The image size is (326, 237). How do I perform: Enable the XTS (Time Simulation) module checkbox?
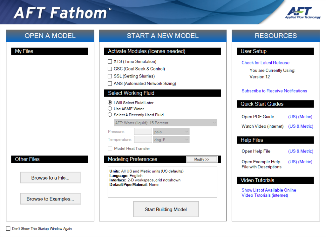110,61
